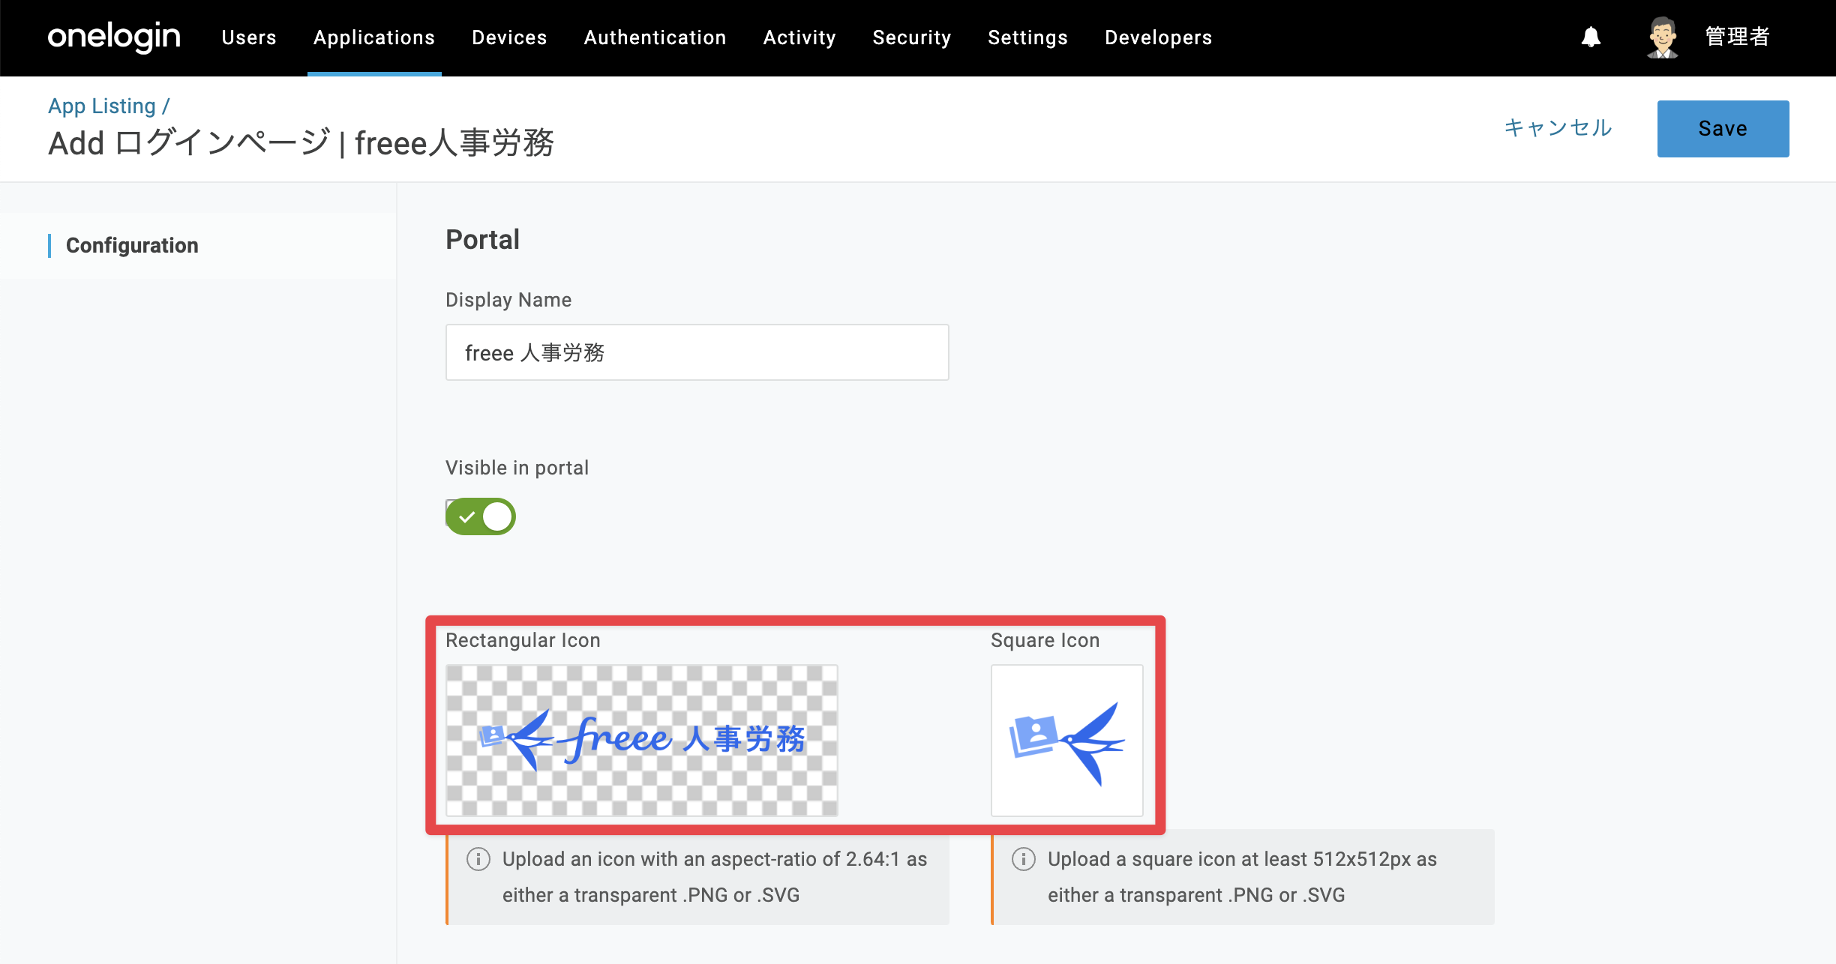
Task: Go back to App Listing breadcrumb
Action: tap(102, 106)
